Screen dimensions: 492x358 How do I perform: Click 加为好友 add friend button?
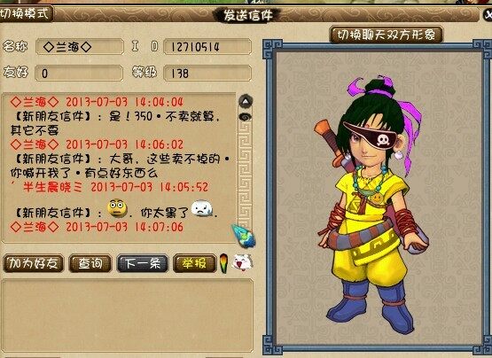tap(34, 263)
